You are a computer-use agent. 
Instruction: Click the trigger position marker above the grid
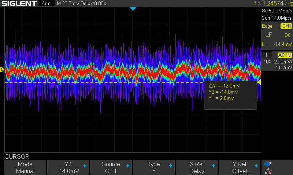pyautogui.click(x=133, y=8)
